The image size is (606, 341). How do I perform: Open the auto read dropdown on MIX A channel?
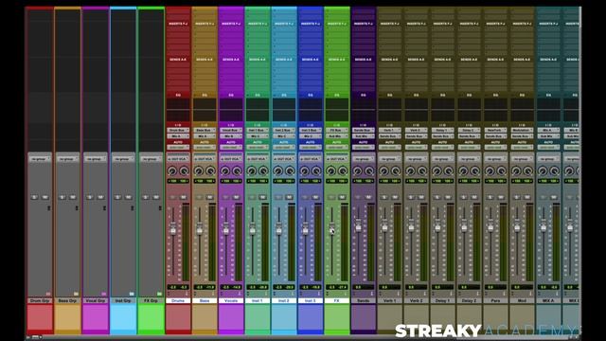click(x=548, y=148)
